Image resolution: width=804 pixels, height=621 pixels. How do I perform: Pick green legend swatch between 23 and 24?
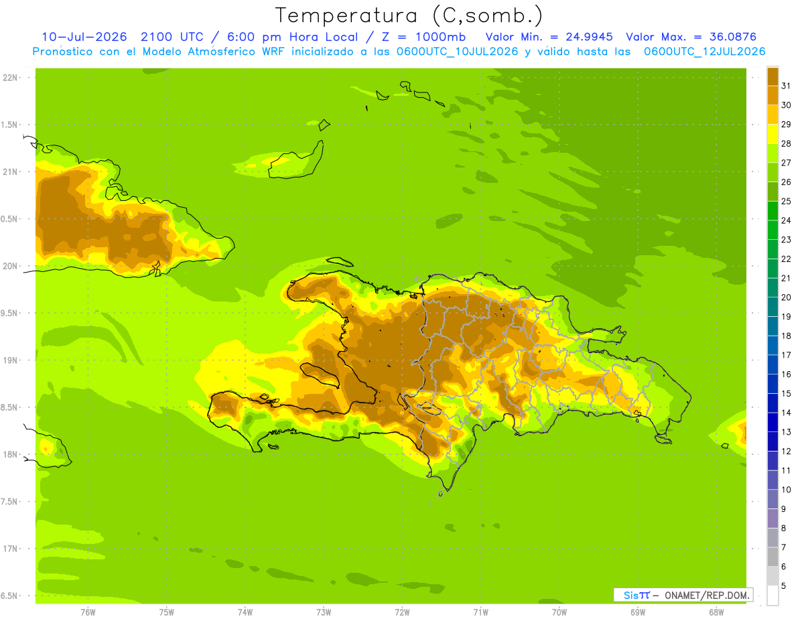pos(773,230)
